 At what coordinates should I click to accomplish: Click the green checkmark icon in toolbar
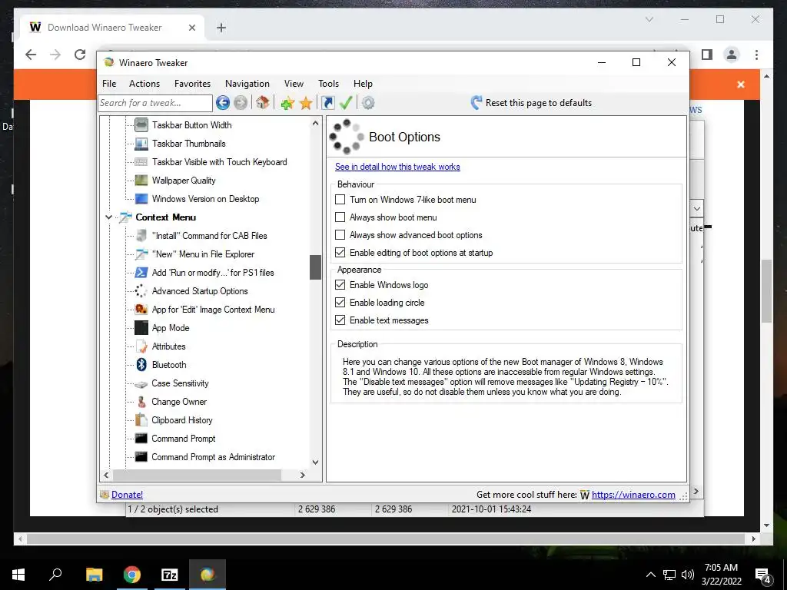click(346, 103)
